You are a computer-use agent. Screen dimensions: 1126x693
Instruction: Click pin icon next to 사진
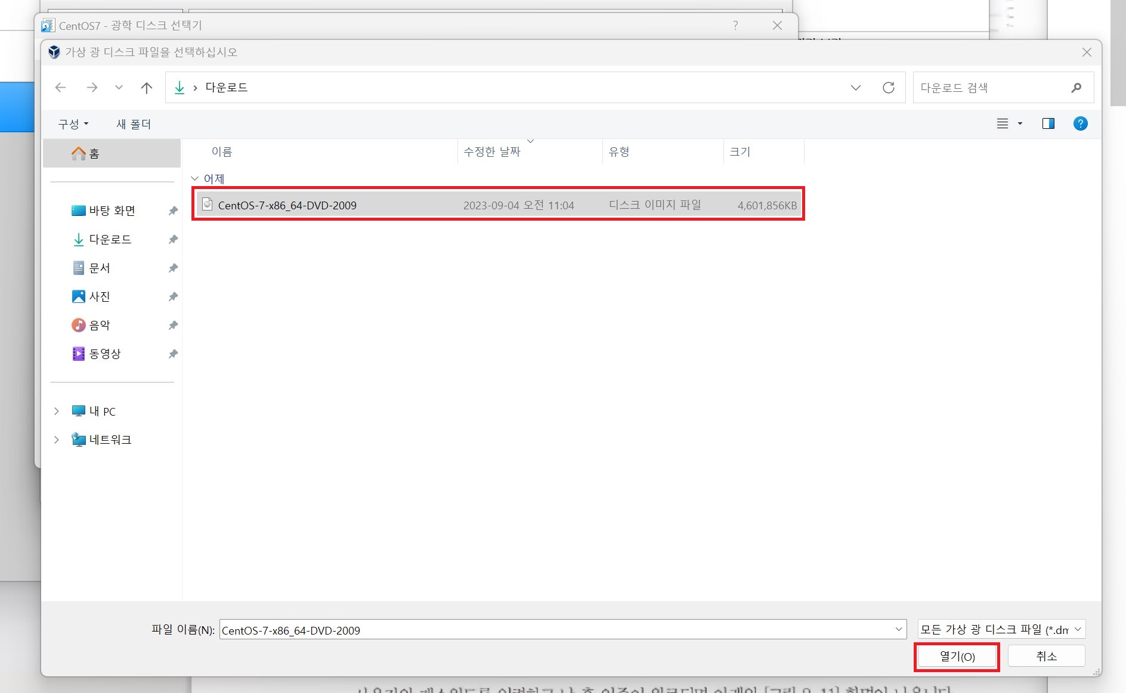coord(173,296)
